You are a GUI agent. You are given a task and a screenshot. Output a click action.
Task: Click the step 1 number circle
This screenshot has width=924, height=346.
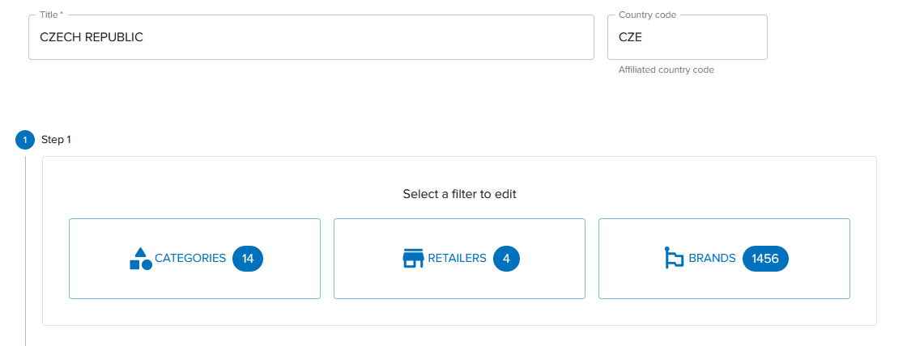pyautogui.click(x=25, y=140)
